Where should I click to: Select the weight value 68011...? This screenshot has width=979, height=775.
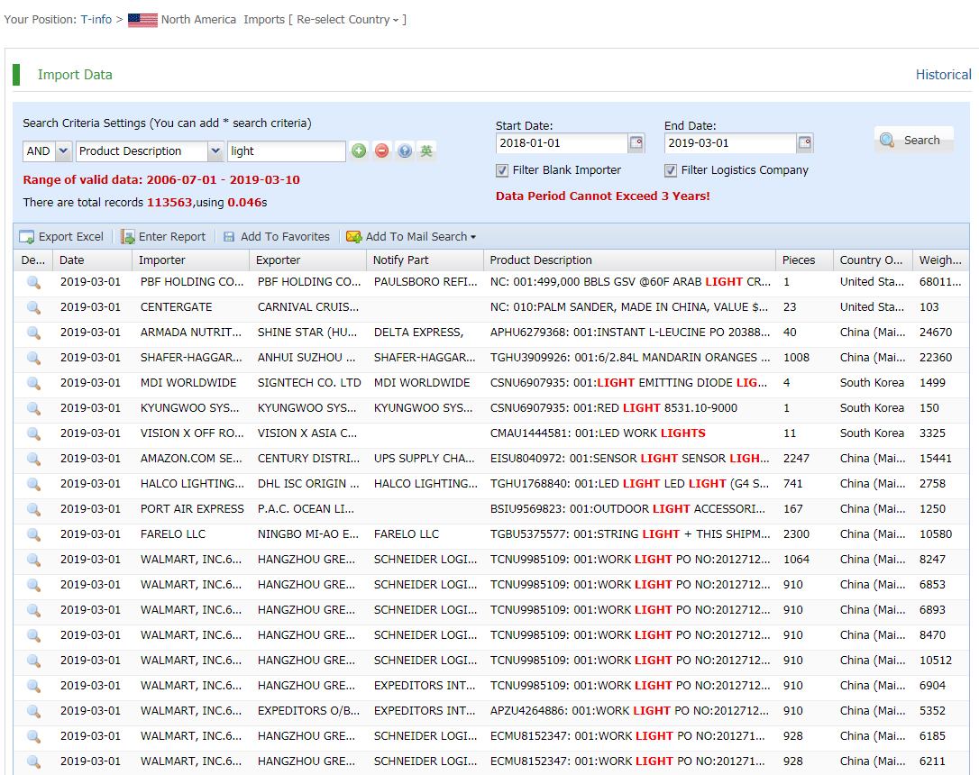[939, 283]
